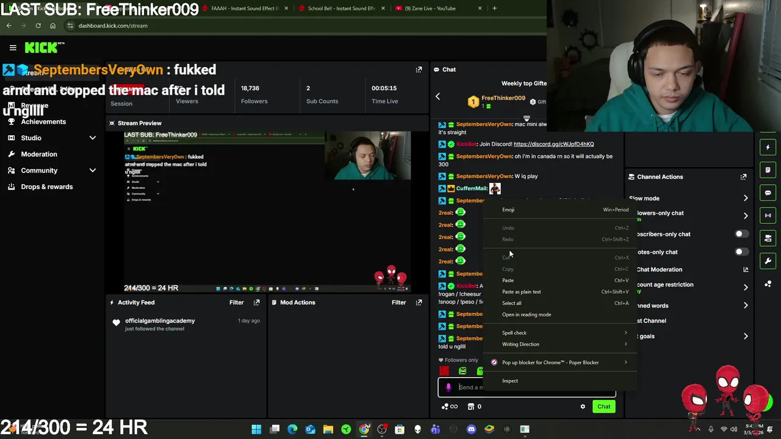Click the browser home button

point(52,26)
